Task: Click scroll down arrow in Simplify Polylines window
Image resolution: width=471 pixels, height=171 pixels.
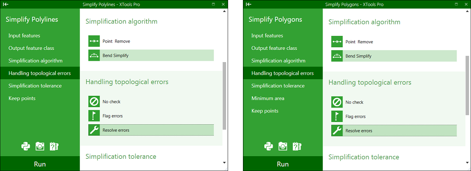Action: coord(224,163)
